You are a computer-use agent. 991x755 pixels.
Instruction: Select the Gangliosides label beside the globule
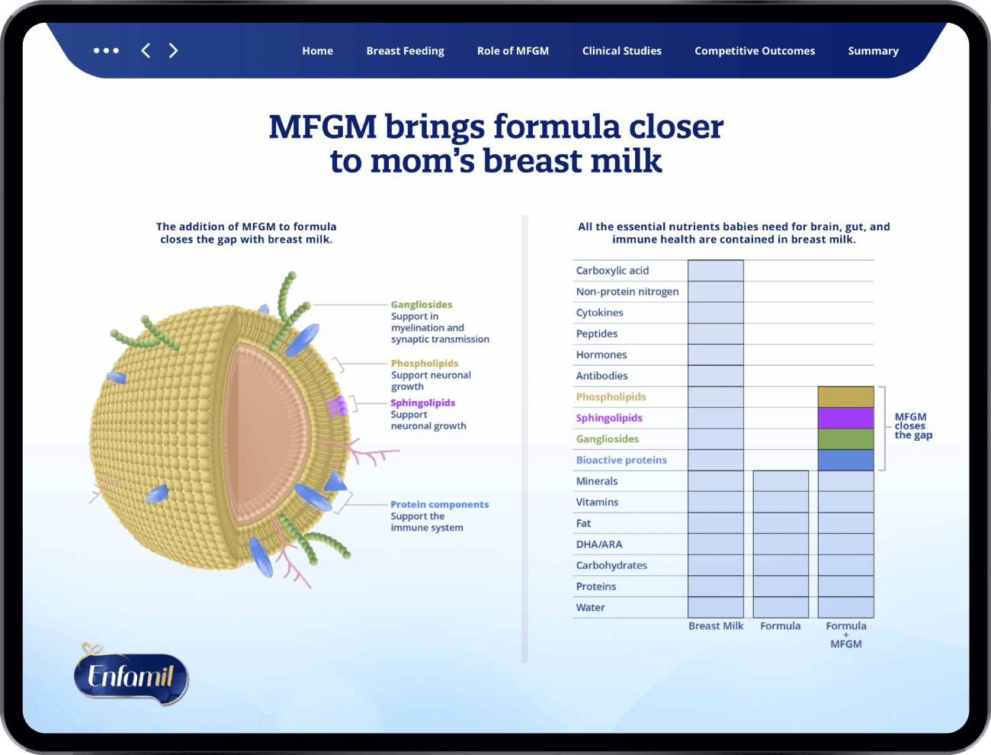click(422, 304)
